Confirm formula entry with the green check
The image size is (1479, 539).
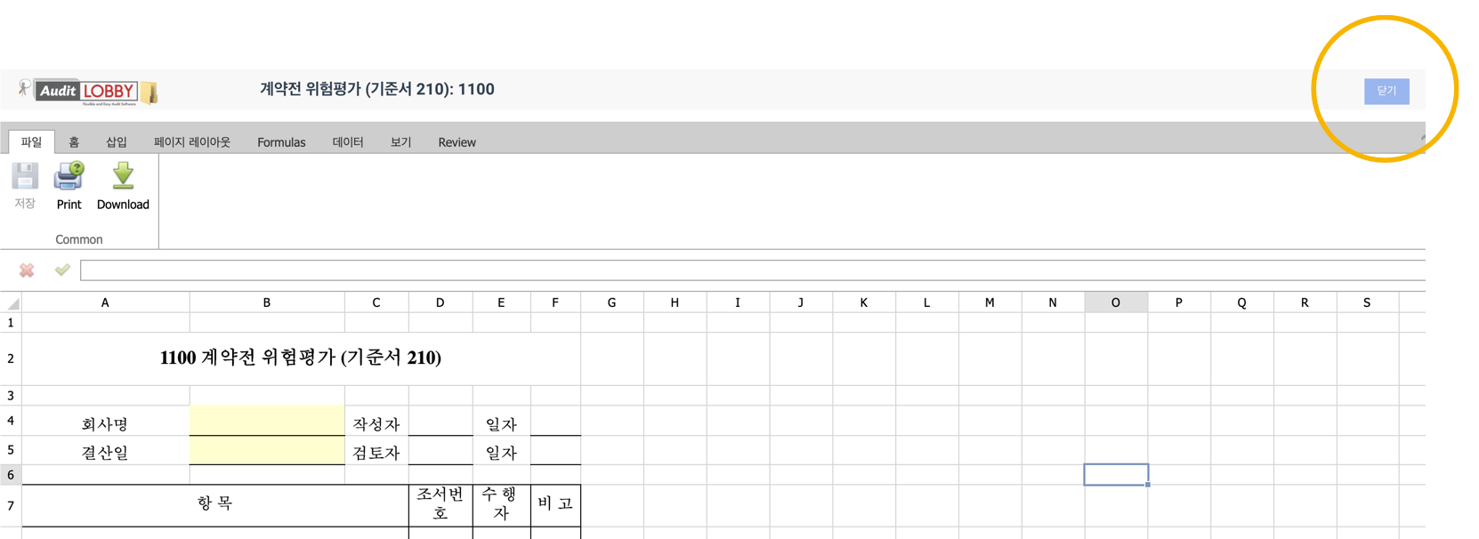pos(62,270)
